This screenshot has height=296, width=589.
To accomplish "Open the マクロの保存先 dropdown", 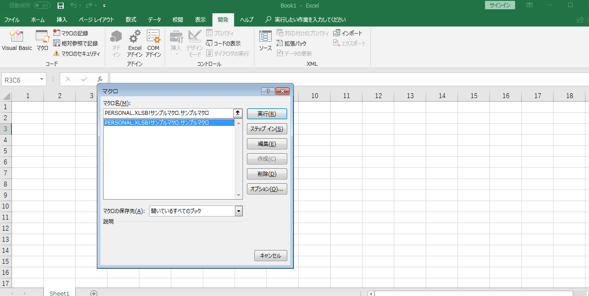I will (x=238, y=211).
